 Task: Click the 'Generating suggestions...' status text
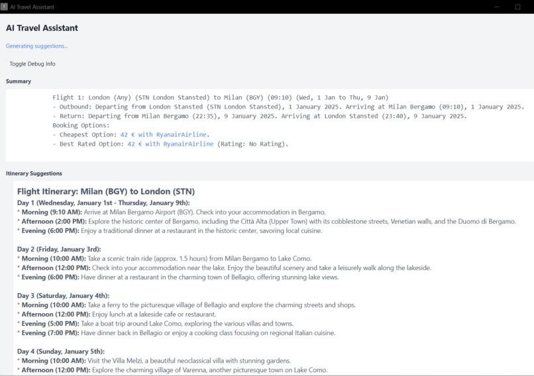click(37, 46)
